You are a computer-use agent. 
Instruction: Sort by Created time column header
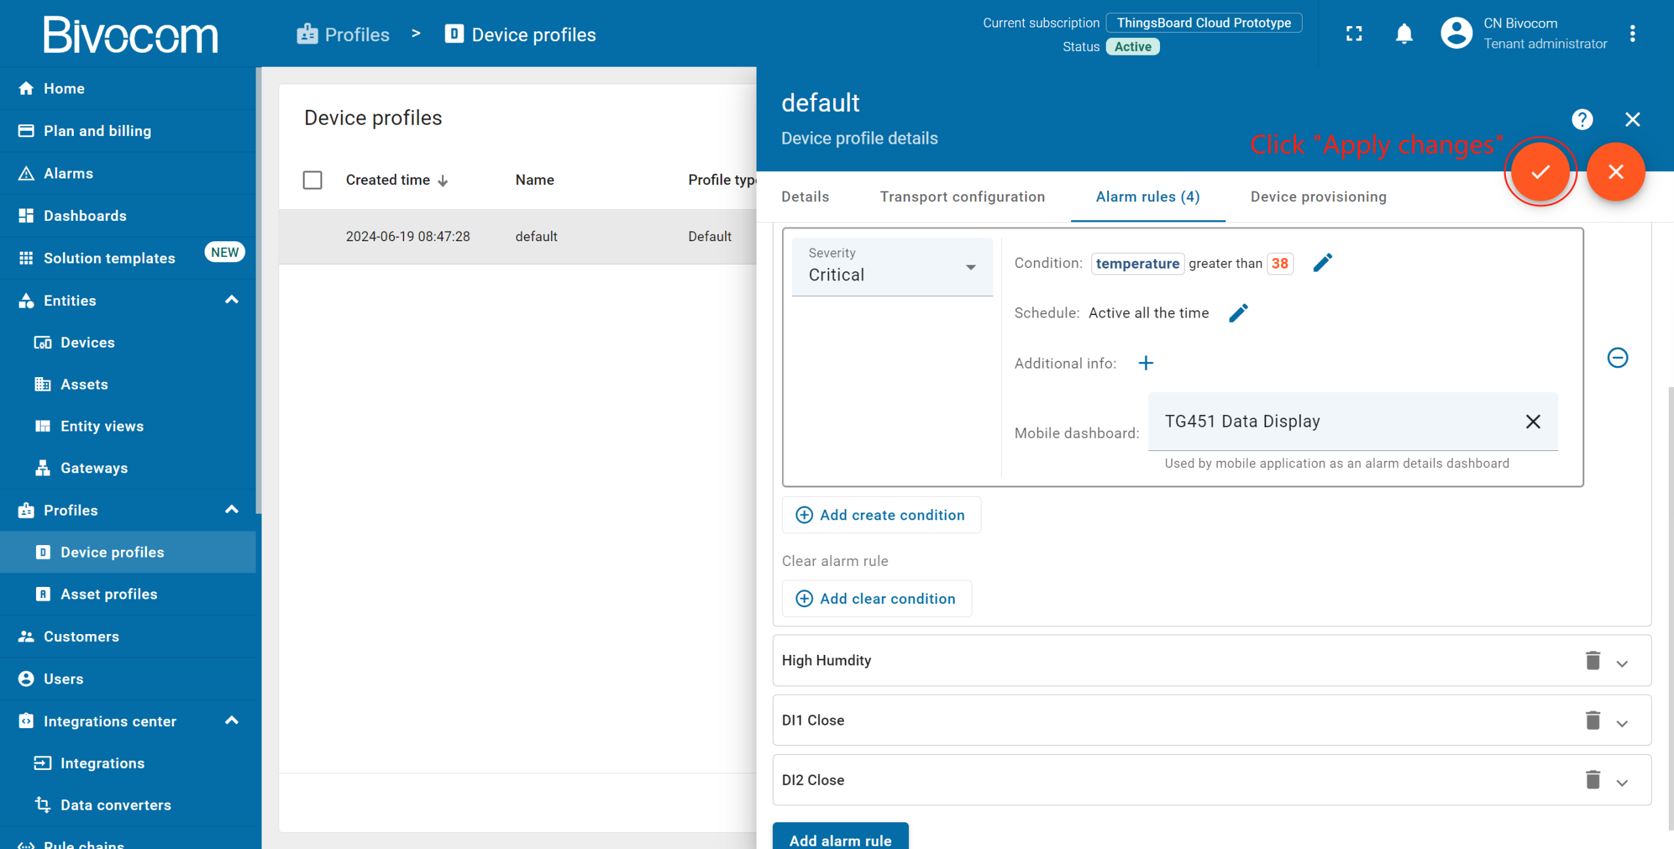click(388, 180)
